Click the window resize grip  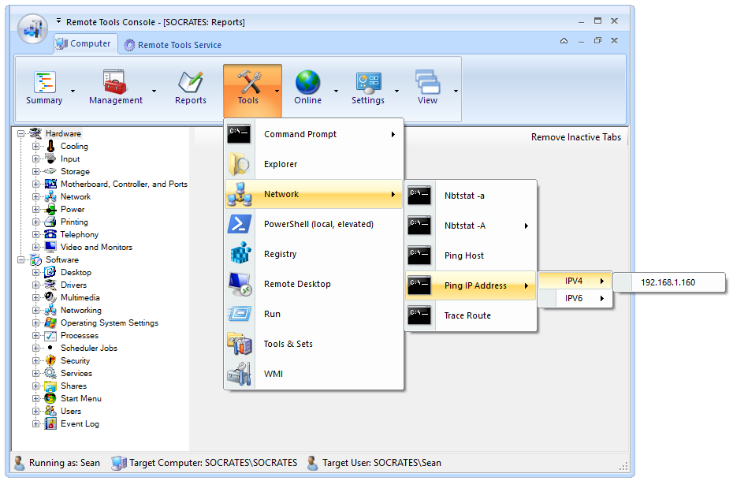pos(623,466)
